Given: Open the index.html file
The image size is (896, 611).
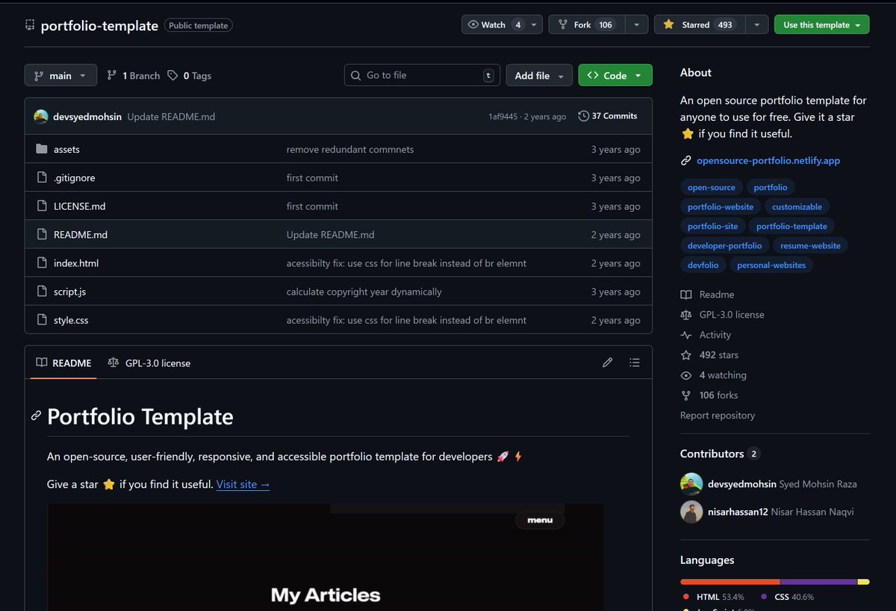Looking at the screenshot, I should coord(76,263).
